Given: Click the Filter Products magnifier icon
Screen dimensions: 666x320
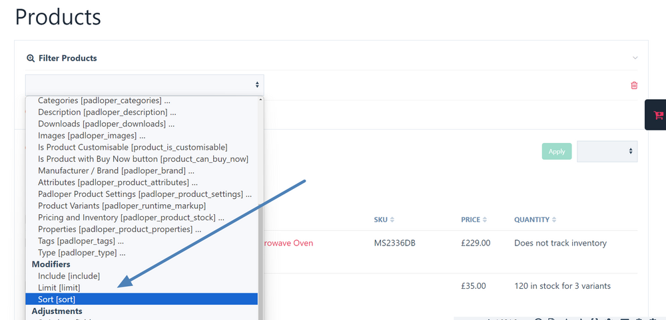Looking at the screenshot, I should pos(30,58).
